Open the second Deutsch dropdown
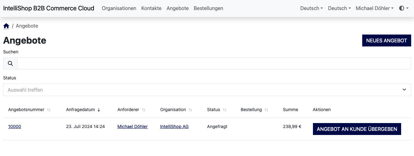 click(x=339, y=8)
